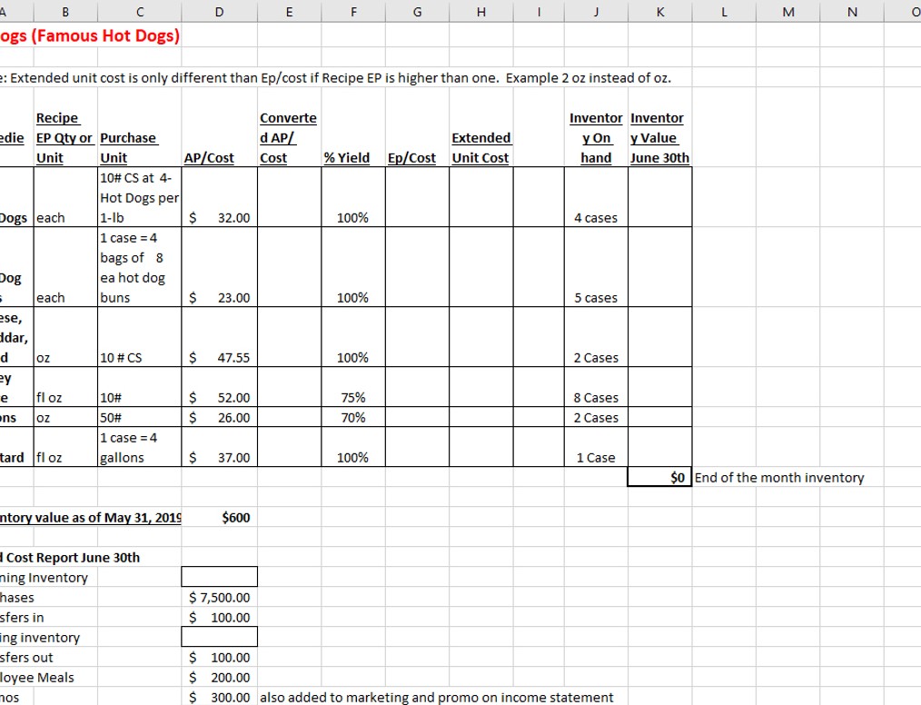Select the 8 Cases inventory cell
This screenshot has height=705, width=921.
597,397
